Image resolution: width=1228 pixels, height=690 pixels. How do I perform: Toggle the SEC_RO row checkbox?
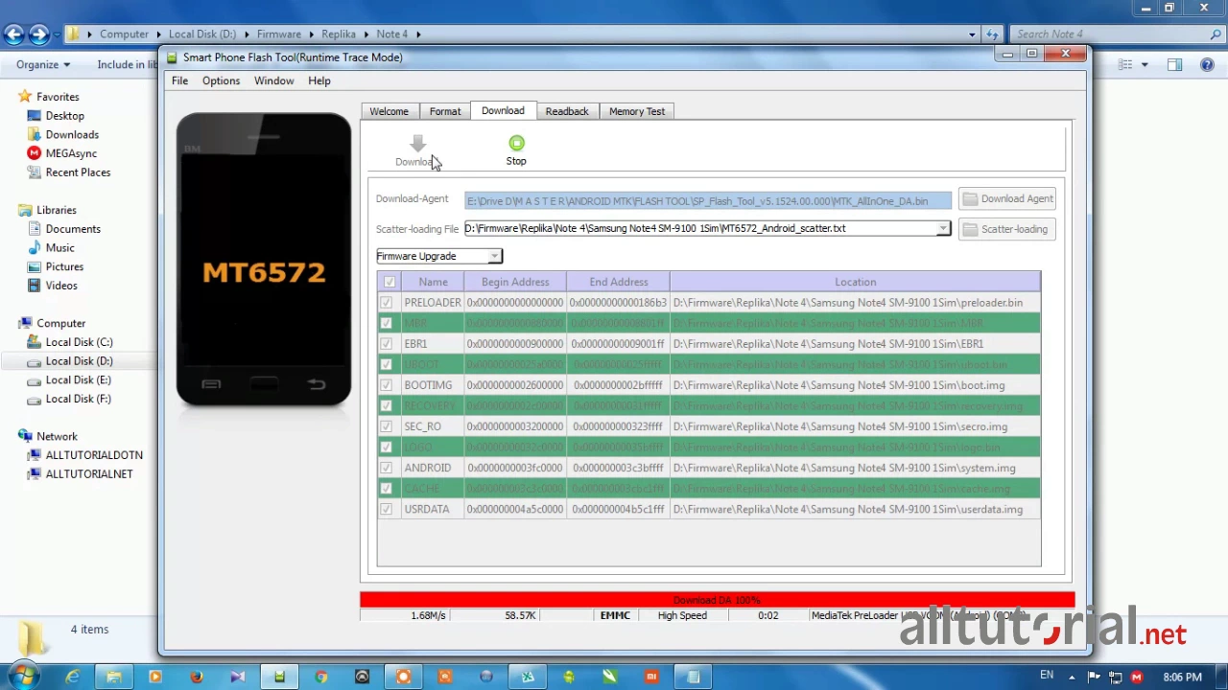point(386,426)
